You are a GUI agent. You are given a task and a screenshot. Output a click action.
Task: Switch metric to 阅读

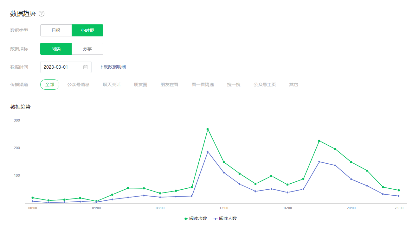pyautogui.click(x=56, y=49)
